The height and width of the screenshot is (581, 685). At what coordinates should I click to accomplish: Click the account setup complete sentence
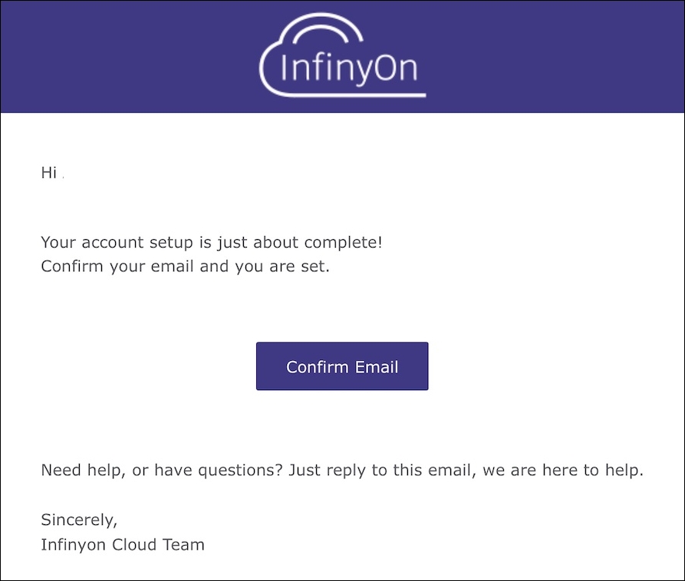click(x=212, y=242)
